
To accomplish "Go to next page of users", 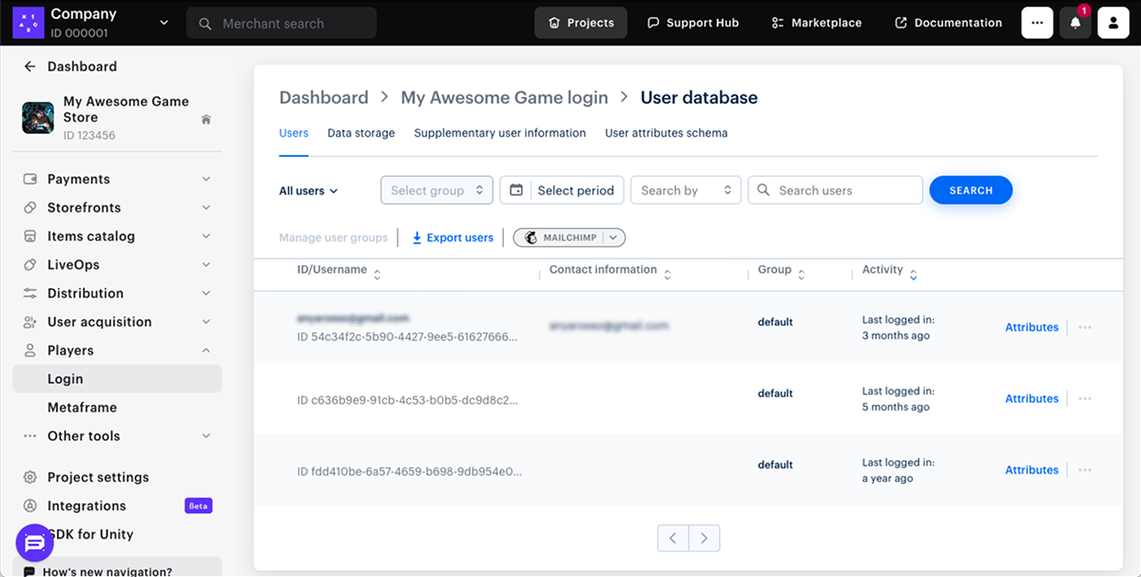I will pos(704,538).
